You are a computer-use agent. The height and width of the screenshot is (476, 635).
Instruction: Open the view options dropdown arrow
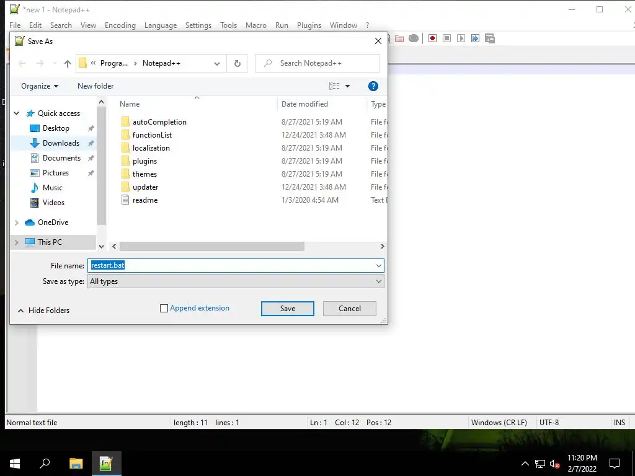tap(347, 86)
